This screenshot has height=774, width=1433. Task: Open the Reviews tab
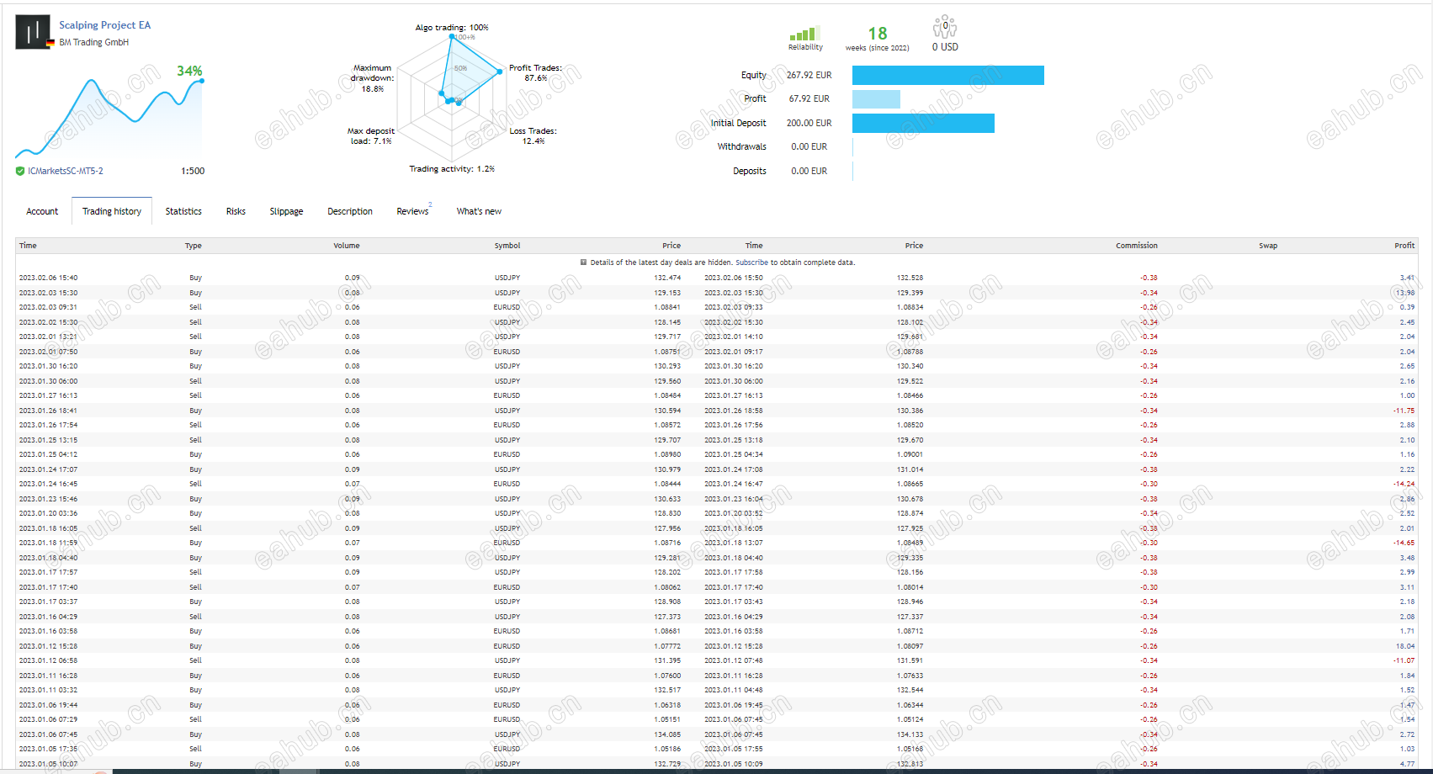click(412, 211)
